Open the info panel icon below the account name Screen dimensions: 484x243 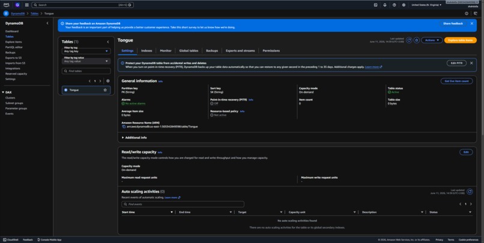tap(467, 14)
